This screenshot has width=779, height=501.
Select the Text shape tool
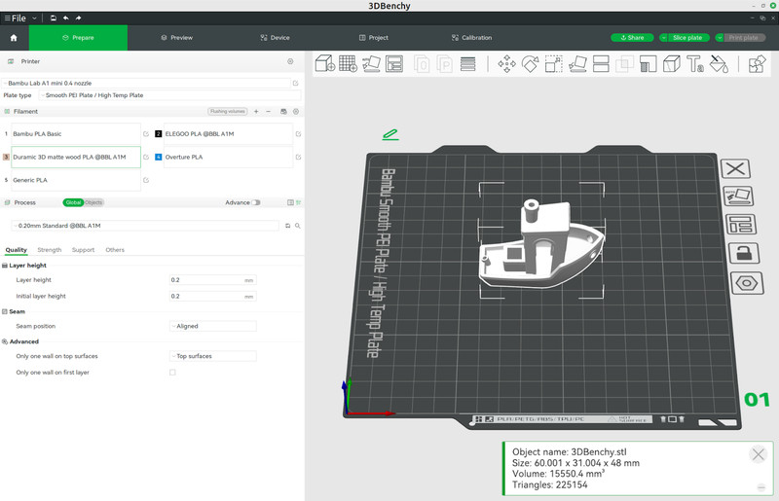pyautogui.click(x=695, y=63)
